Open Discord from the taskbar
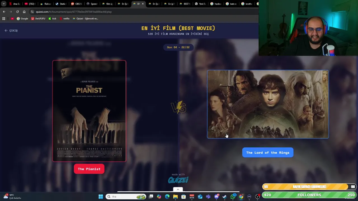This screenshot has height=201, width=358. (216, 197)
